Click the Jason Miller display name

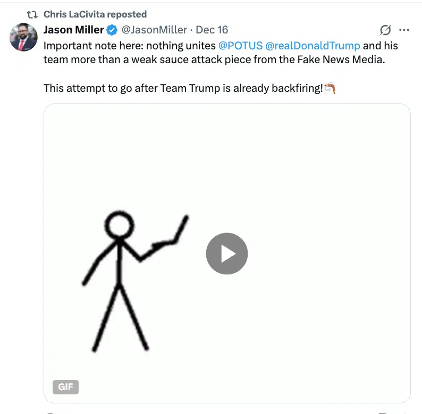73,30
